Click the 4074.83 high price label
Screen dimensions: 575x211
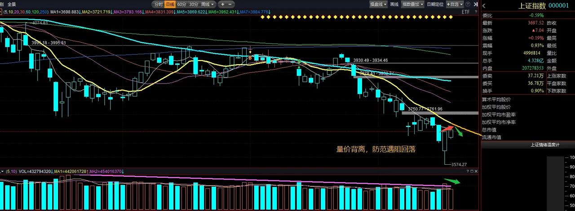tap(40, 22)
